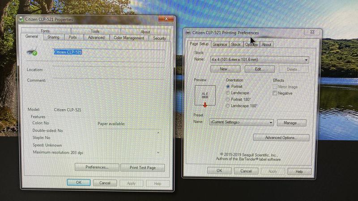
Task: Switch to the Tools tab
Action: click(x=95, y=31)
